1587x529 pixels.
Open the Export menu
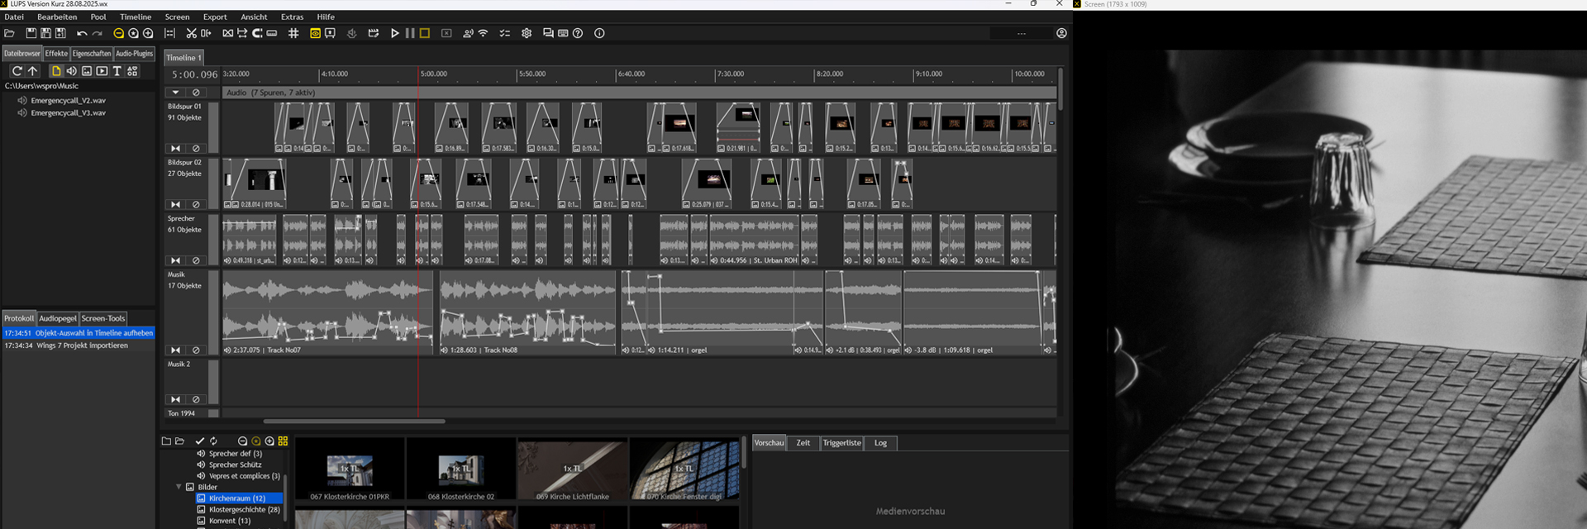[x=215, y=17]
